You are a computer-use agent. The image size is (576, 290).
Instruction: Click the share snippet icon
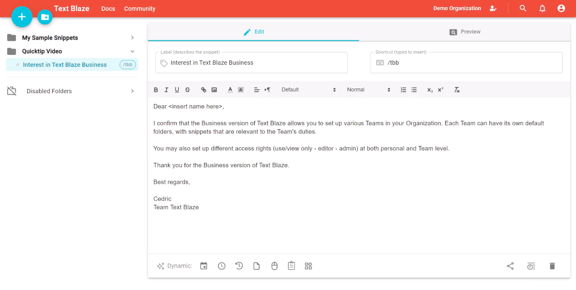[510, 266]
